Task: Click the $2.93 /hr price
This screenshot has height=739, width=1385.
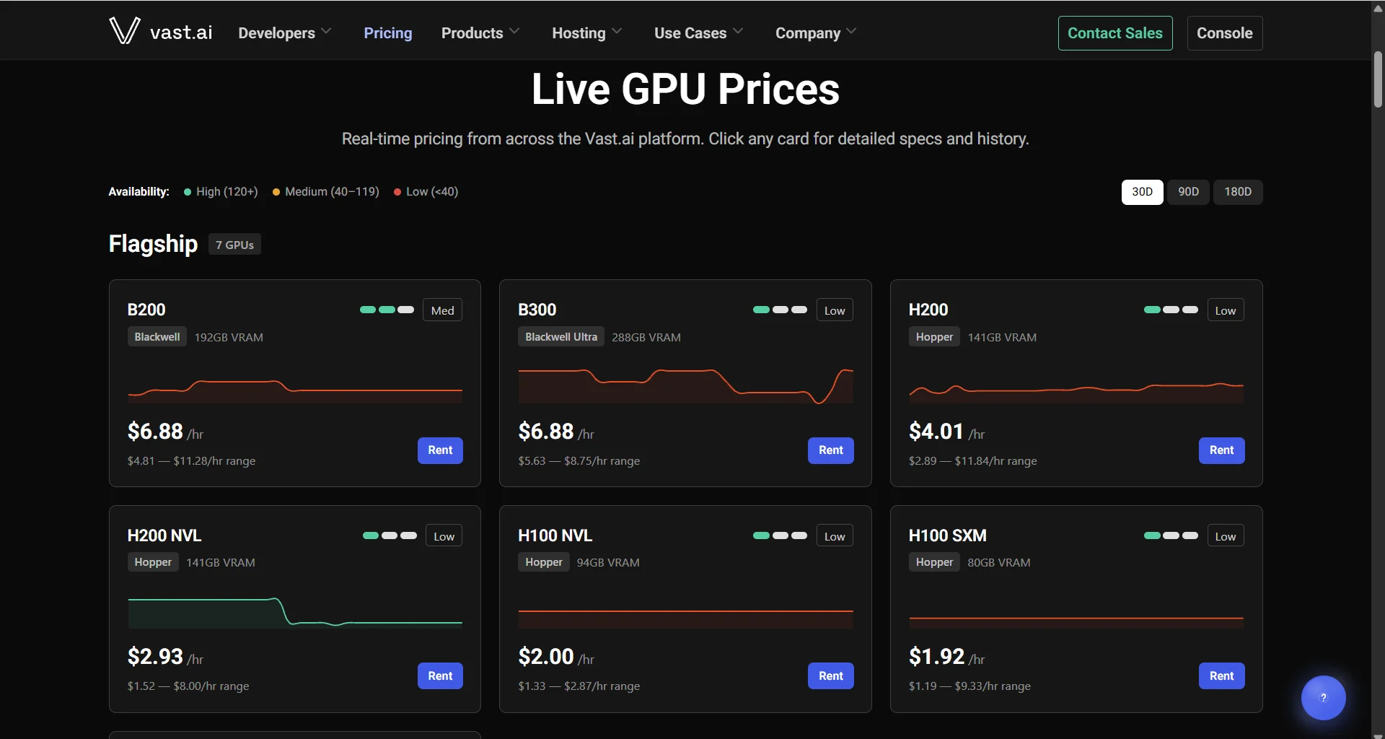Action: click(165, 657)
